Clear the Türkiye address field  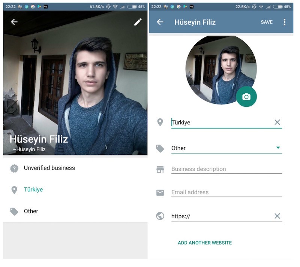tap(277, 122)
